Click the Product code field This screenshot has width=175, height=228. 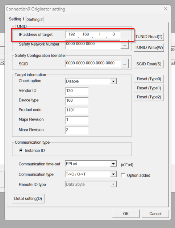76,110
